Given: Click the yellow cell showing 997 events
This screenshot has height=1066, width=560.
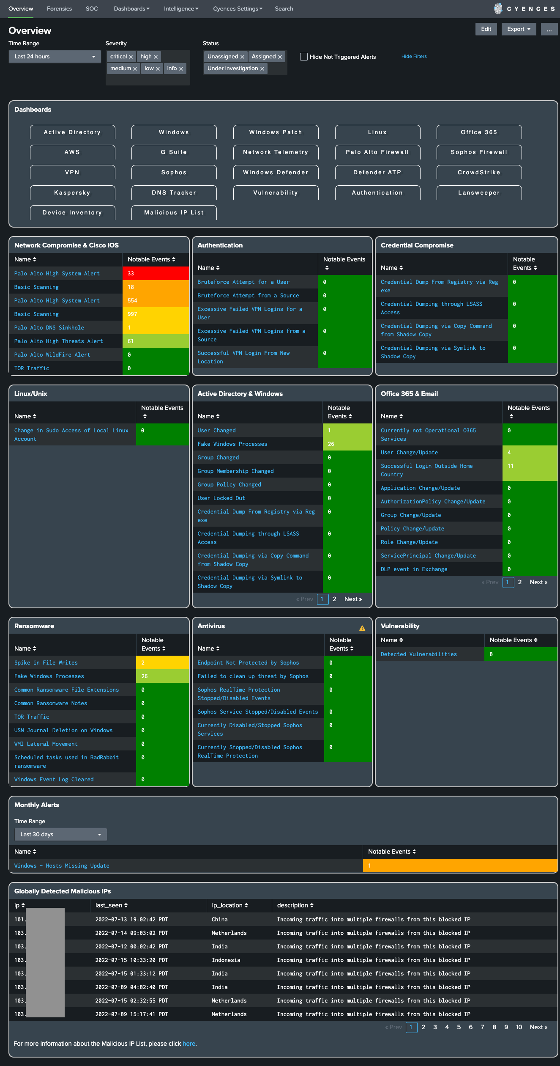Looking at the screenshot, I should coord(156,314).
